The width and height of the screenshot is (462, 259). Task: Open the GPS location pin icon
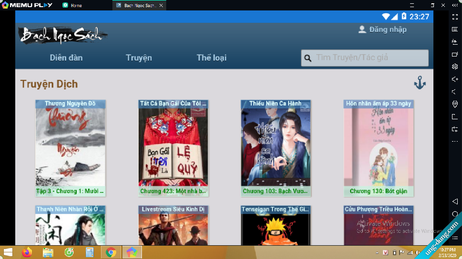(455, 104)
